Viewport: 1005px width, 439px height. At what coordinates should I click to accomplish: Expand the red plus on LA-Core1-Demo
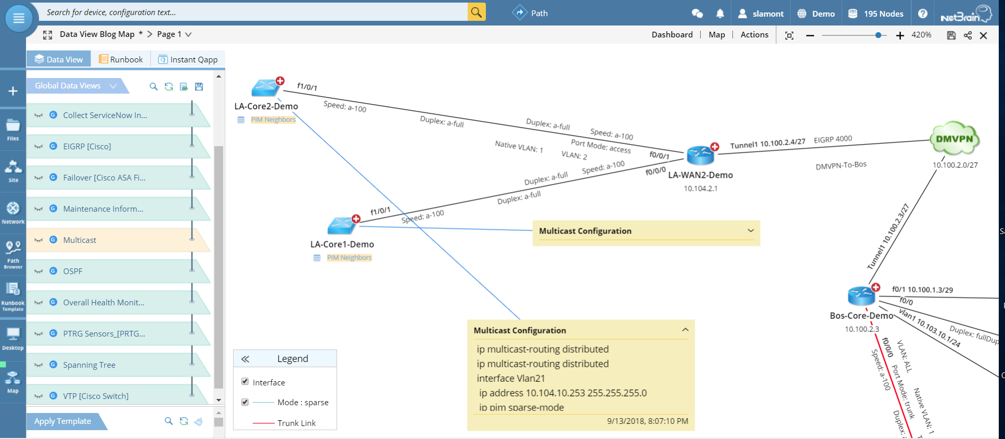coord(356,219)
